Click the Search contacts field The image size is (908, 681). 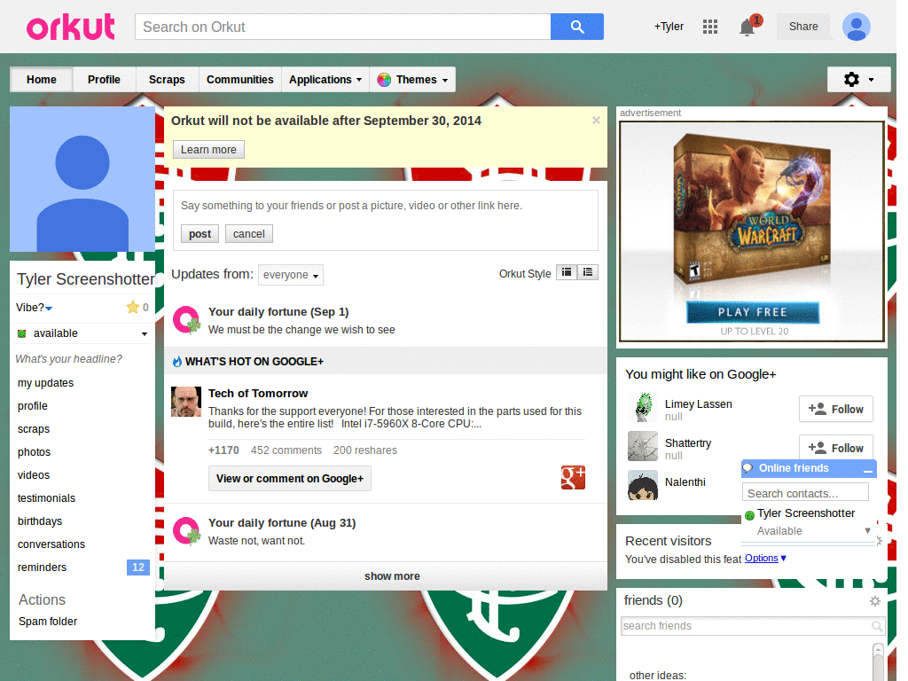click(805, 493)
